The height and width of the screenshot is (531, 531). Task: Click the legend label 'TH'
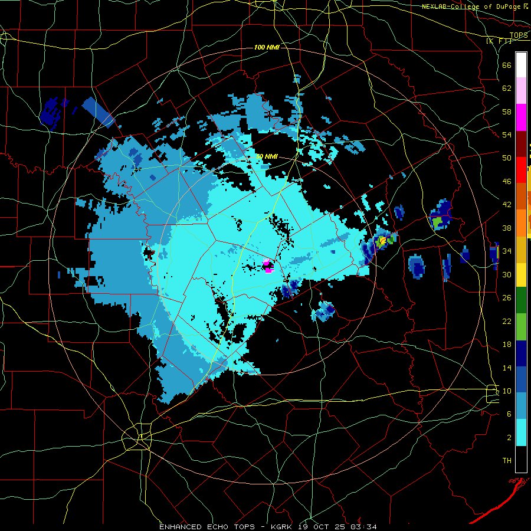point(507,461)
